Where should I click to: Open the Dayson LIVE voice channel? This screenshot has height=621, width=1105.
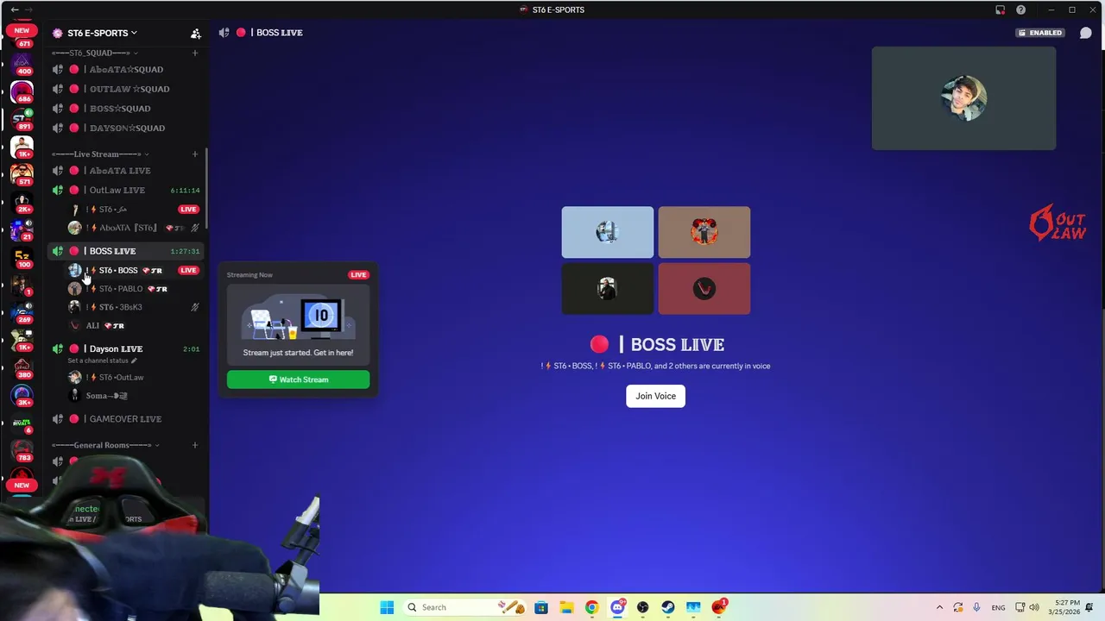(x=127, y=348)
